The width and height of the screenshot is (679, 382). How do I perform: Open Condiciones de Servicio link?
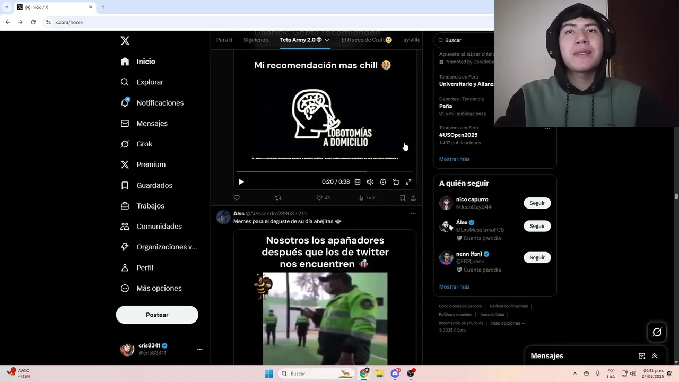pos(460,306)
